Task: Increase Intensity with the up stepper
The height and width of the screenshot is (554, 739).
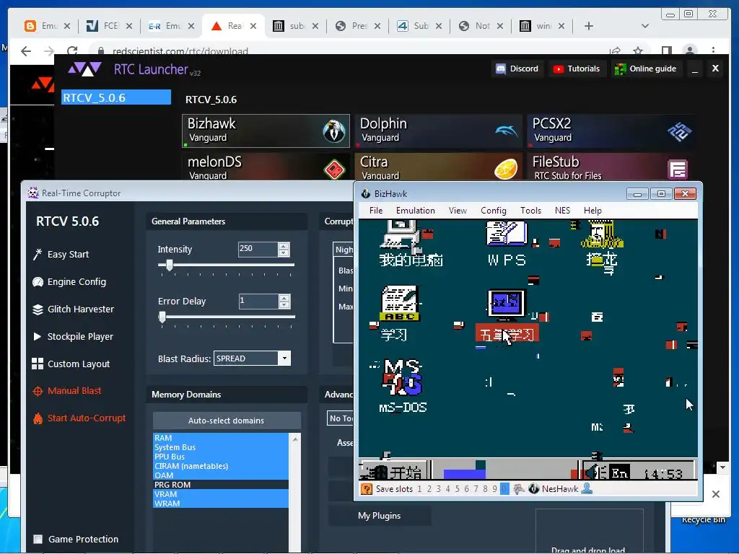Action: pyautogui.click(x=284, y=246)
